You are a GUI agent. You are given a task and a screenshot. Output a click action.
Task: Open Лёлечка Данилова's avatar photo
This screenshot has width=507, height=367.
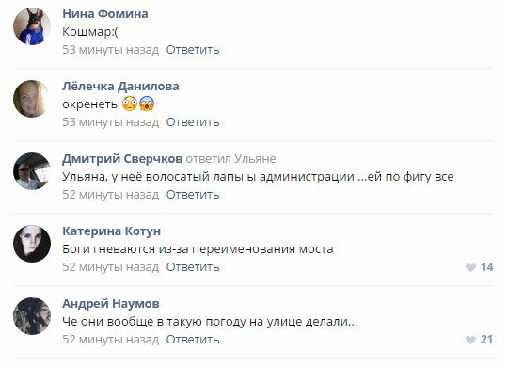pos(32,99)
